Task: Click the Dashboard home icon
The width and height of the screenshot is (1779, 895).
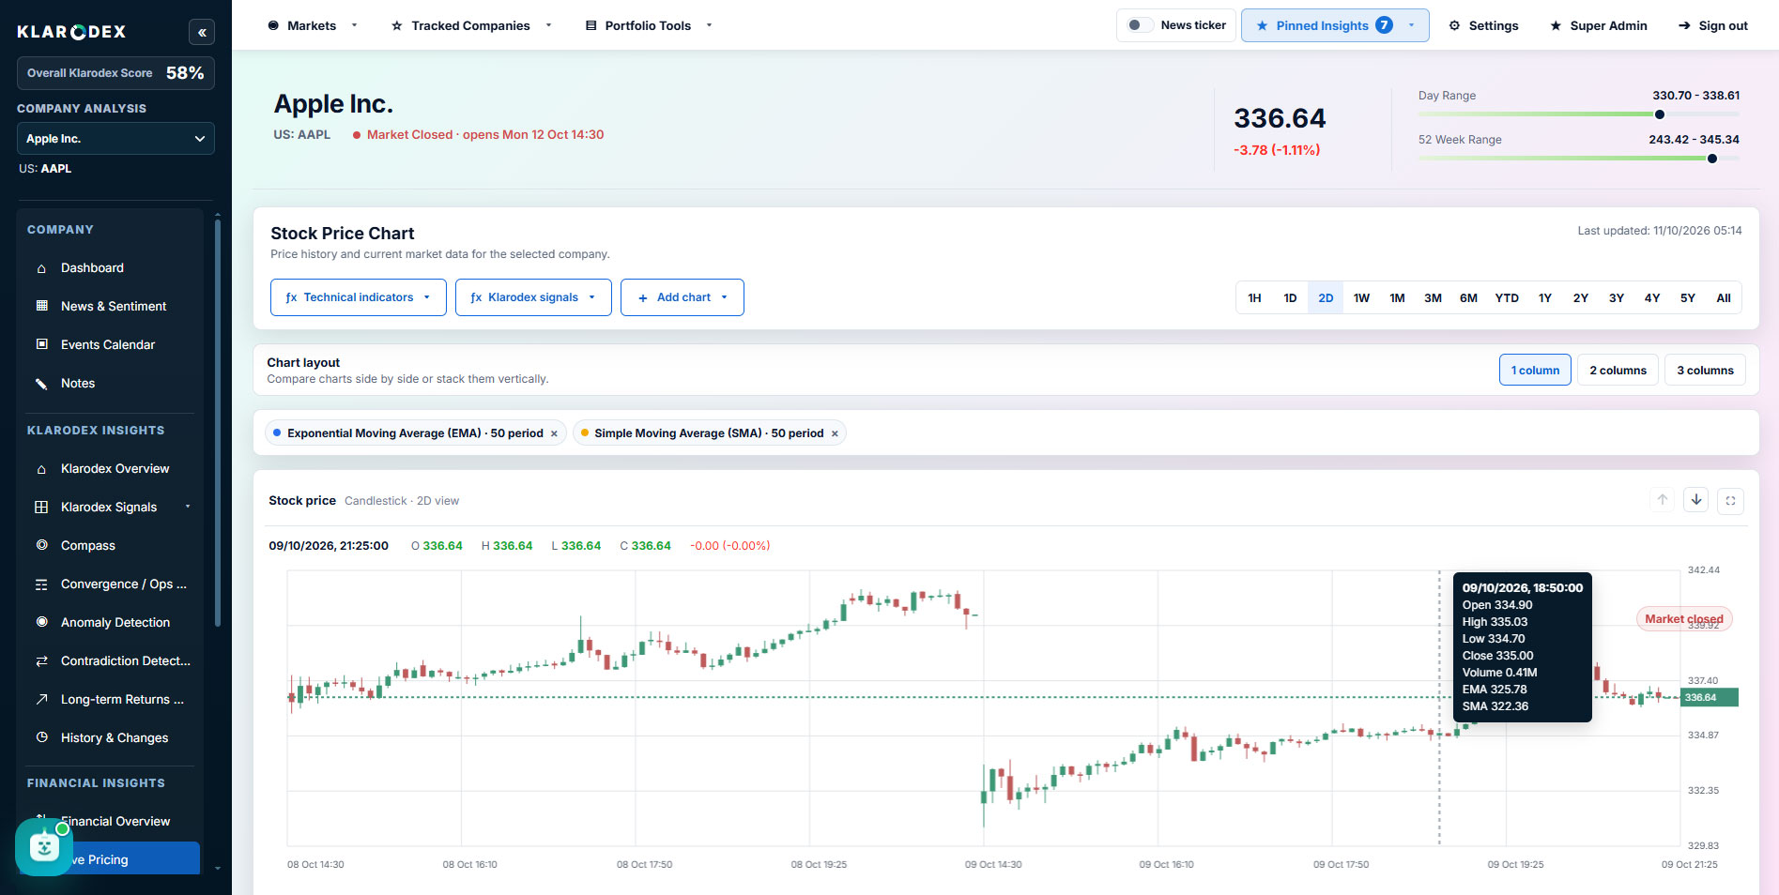Action: click(x=41, y=268)
